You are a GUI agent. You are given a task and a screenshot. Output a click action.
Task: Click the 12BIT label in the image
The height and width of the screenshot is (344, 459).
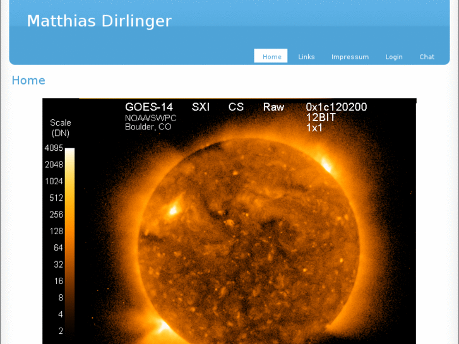(x=321, y=117)
